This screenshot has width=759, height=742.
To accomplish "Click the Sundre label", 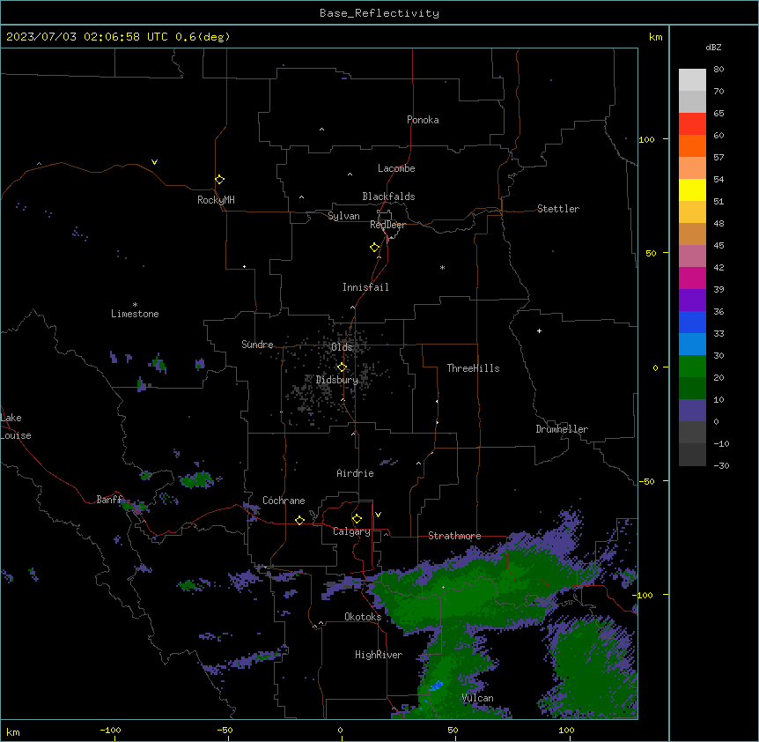I will 257,345.
